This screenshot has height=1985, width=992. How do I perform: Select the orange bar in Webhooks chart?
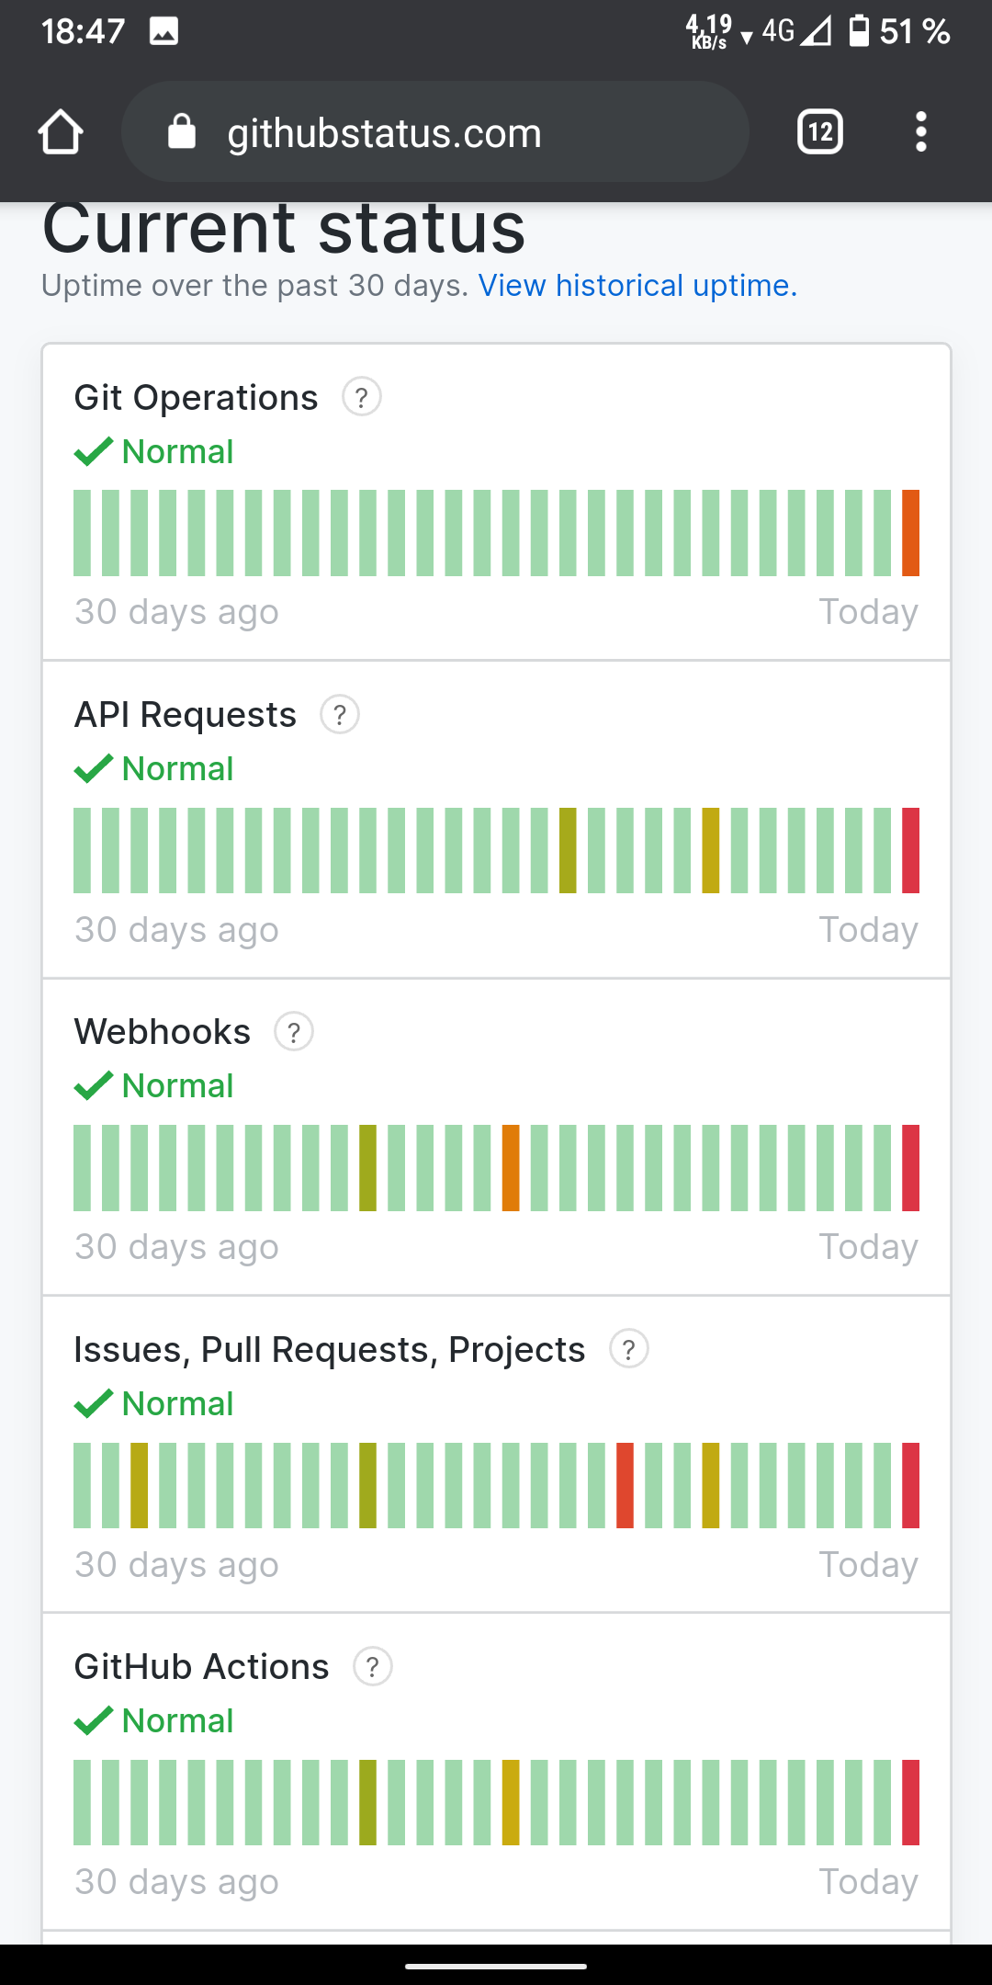tap(511, 1168)
